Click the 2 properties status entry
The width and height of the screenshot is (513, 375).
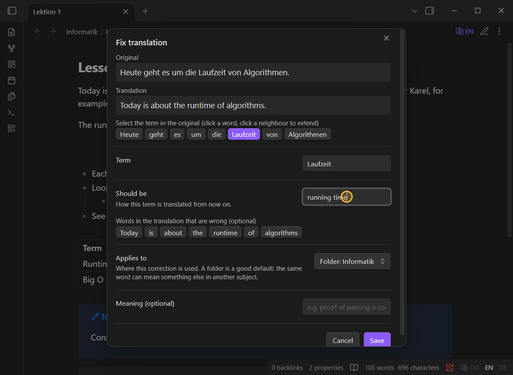pyautogui.click(x=326, y=368)
